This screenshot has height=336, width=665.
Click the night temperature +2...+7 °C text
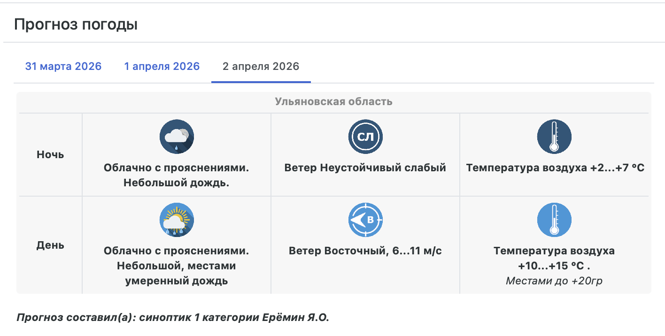click(555, 168)
